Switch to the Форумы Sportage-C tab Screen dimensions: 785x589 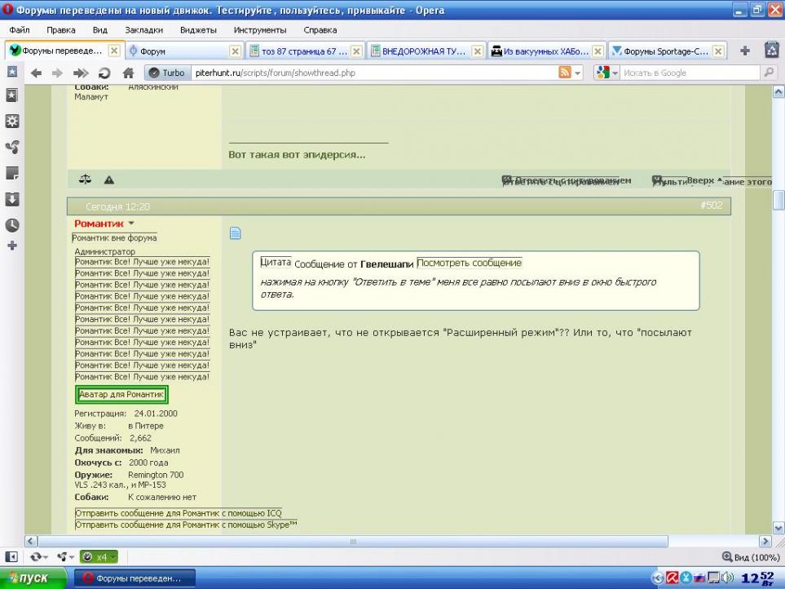pos(661,51)
